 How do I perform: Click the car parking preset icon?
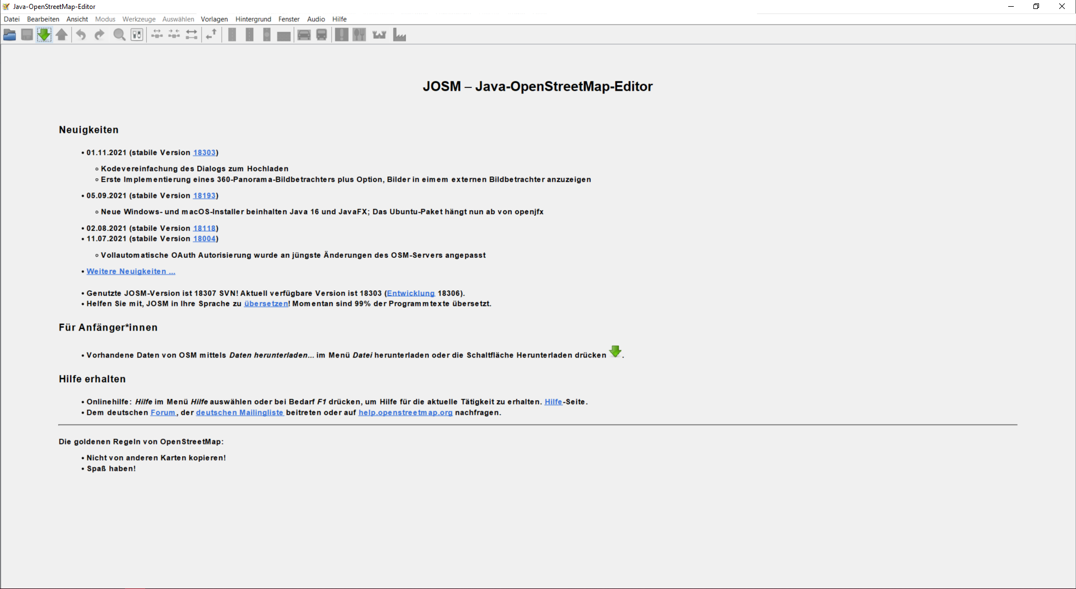(304, 35)
